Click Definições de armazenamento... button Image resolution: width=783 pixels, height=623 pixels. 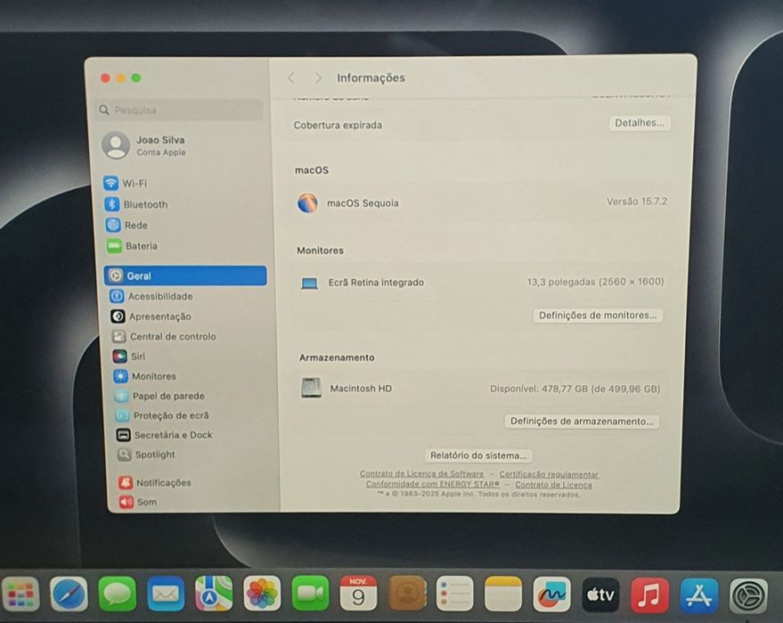tap(582, 422)
